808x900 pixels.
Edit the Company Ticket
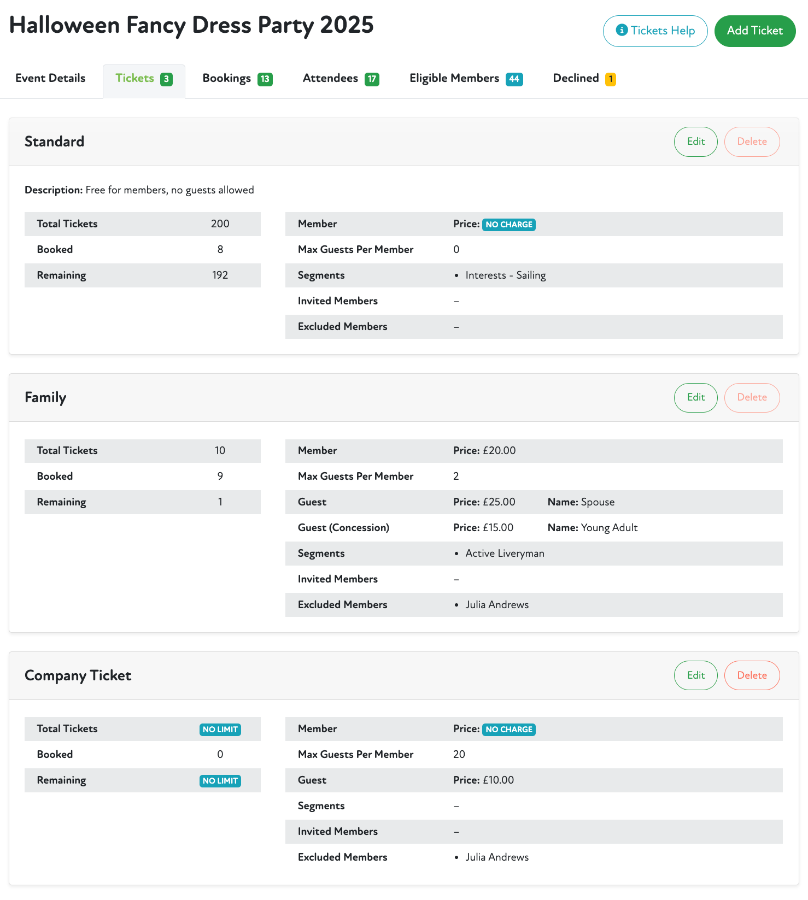coord(695,675)
